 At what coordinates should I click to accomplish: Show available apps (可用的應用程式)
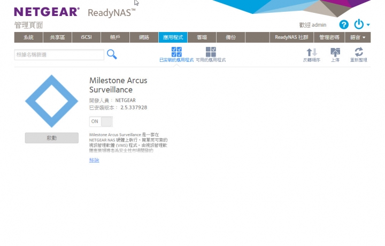click(211, 54)
